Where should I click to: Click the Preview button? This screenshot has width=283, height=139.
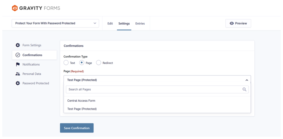(238, 23)
